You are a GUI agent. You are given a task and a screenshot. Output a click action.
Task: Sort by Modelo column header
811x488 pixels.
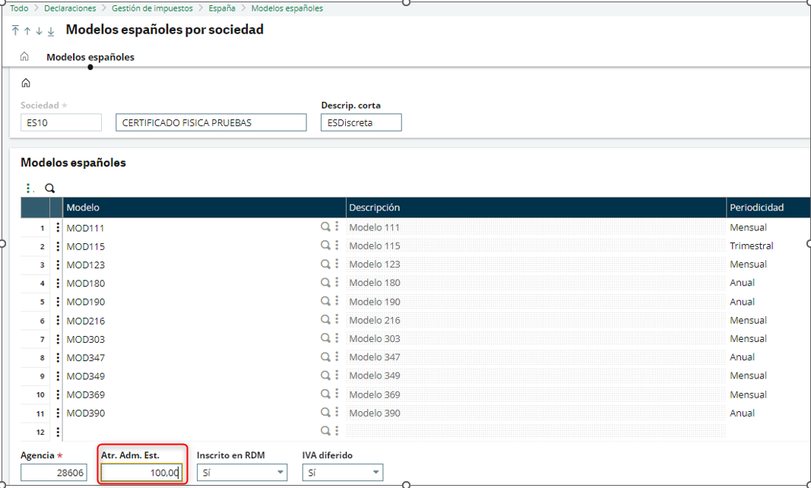tap(204, 208)
